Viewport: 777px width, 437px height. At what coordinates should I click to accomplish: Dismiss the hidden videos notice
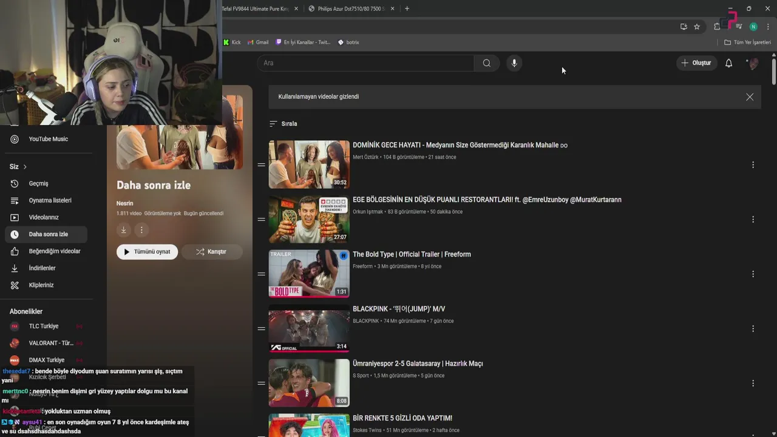tap(750, 97)
